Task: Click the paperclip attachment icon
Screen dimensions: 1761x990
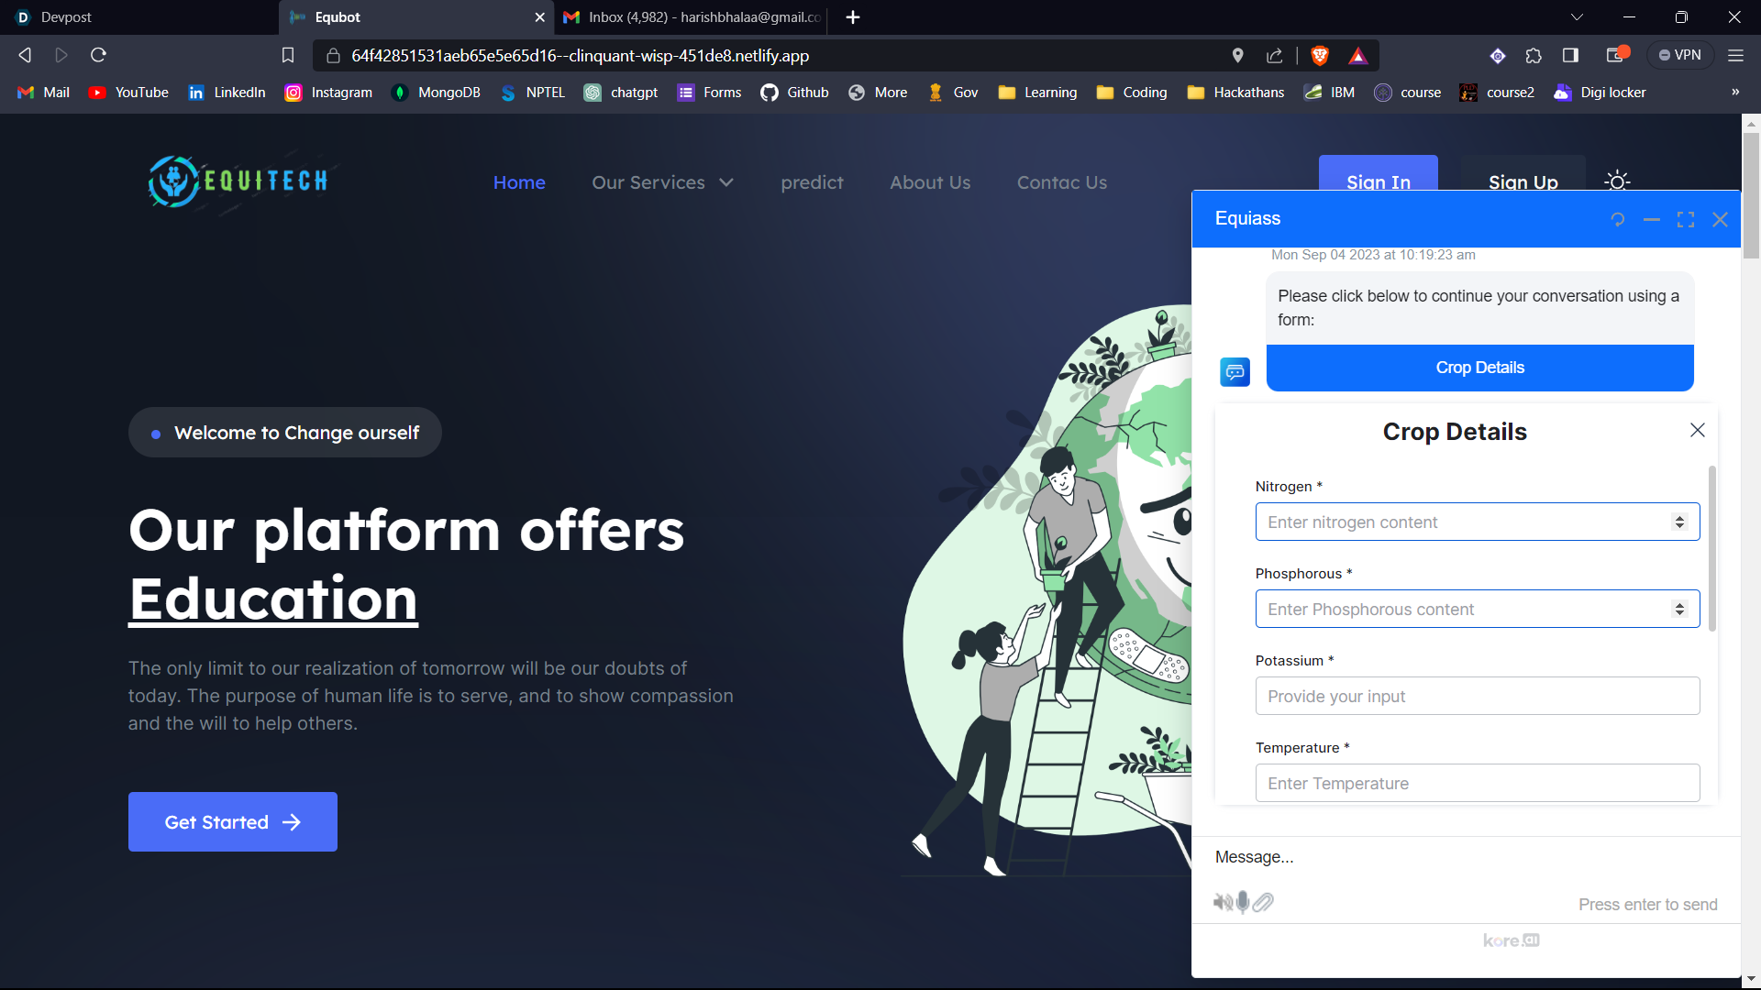Action: click(x=1263, y=902)
